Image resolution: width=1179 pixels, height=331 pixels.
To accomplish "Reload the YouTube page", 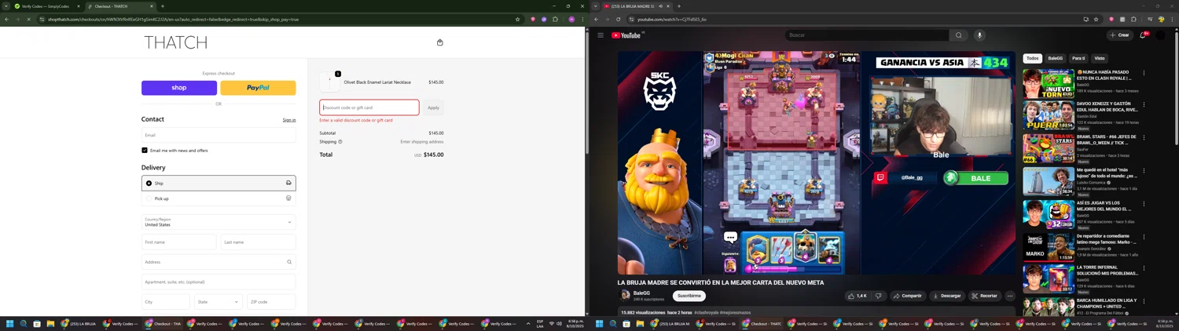I will click(x=619, y=20).
